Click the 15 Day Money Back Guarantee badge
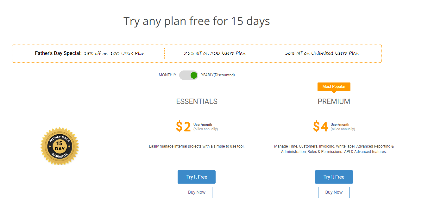Viewport: 428px width, 201px height. tap(60, 146)
